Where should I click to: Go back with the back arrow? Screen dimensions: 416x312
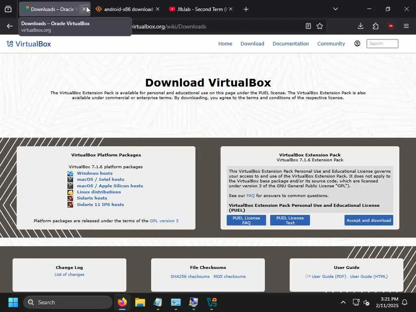10,26
